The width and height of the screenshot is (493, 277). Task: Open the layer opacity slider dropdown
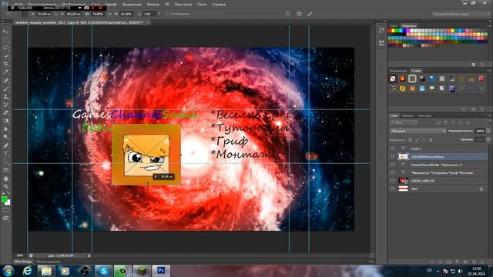point(488,131)
